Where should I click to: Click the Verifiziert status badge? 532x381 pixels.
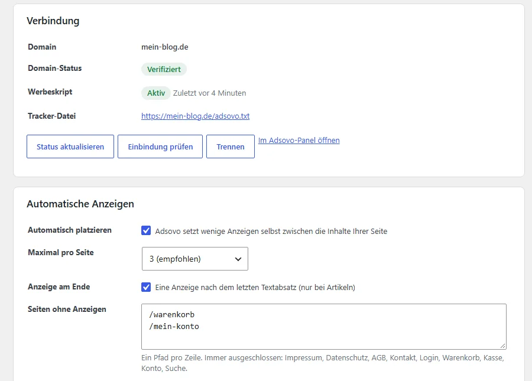(x=164, y=69)
